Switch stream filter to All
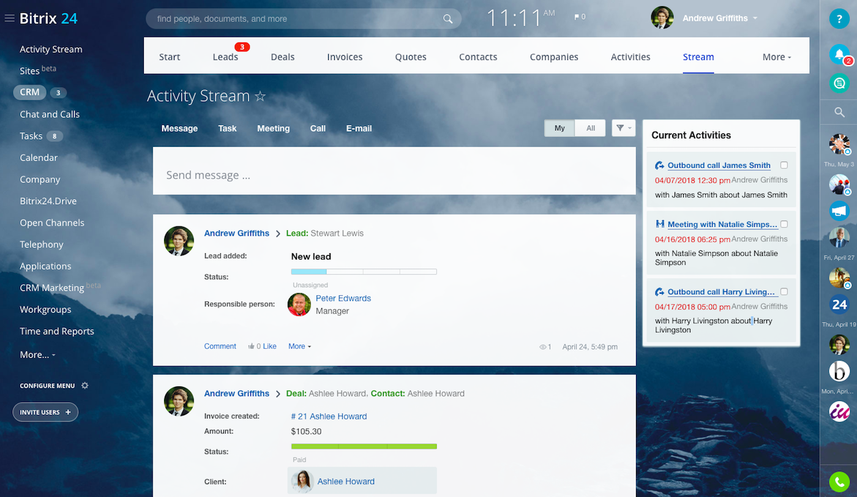The image size is (857, 497). point(590,128)
